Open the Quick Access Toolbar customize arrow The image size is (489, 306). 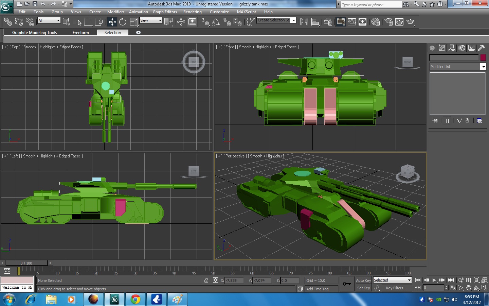click(x=71, y=4)
